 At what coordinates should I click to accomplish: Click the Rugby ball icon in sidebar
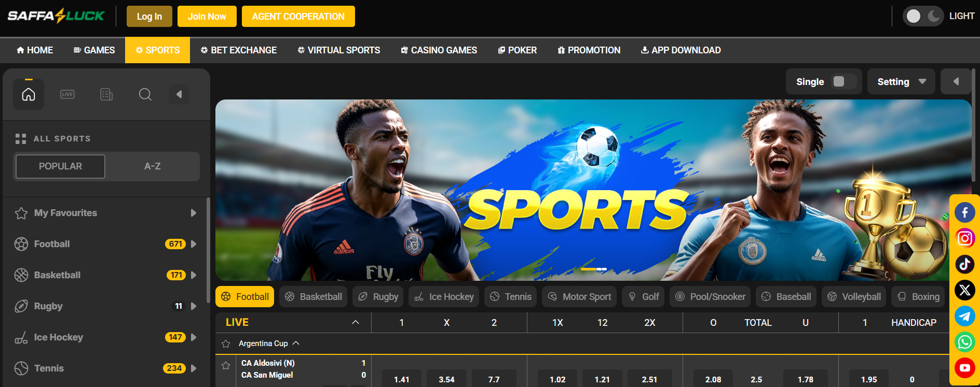pyautogui.click(x=21, y=306)
